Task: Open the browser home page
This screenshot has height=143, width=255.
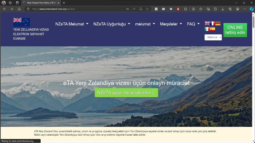Action: point(19,9)
